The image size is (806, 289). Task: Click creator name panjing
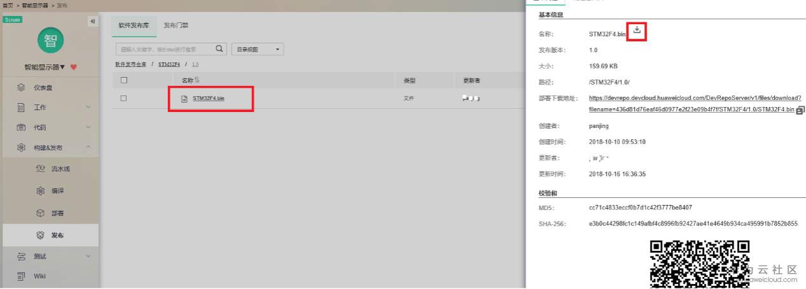coord(599,126)
